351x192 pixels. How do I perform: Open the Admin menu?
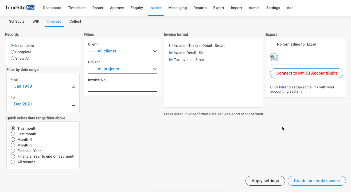[254, 8]
